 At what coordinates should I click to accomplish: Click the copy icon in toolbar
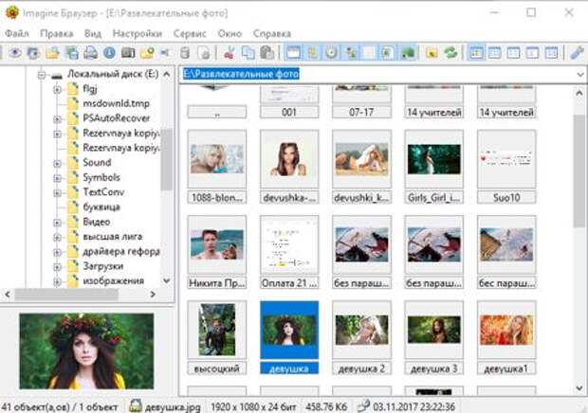[248, 53]
